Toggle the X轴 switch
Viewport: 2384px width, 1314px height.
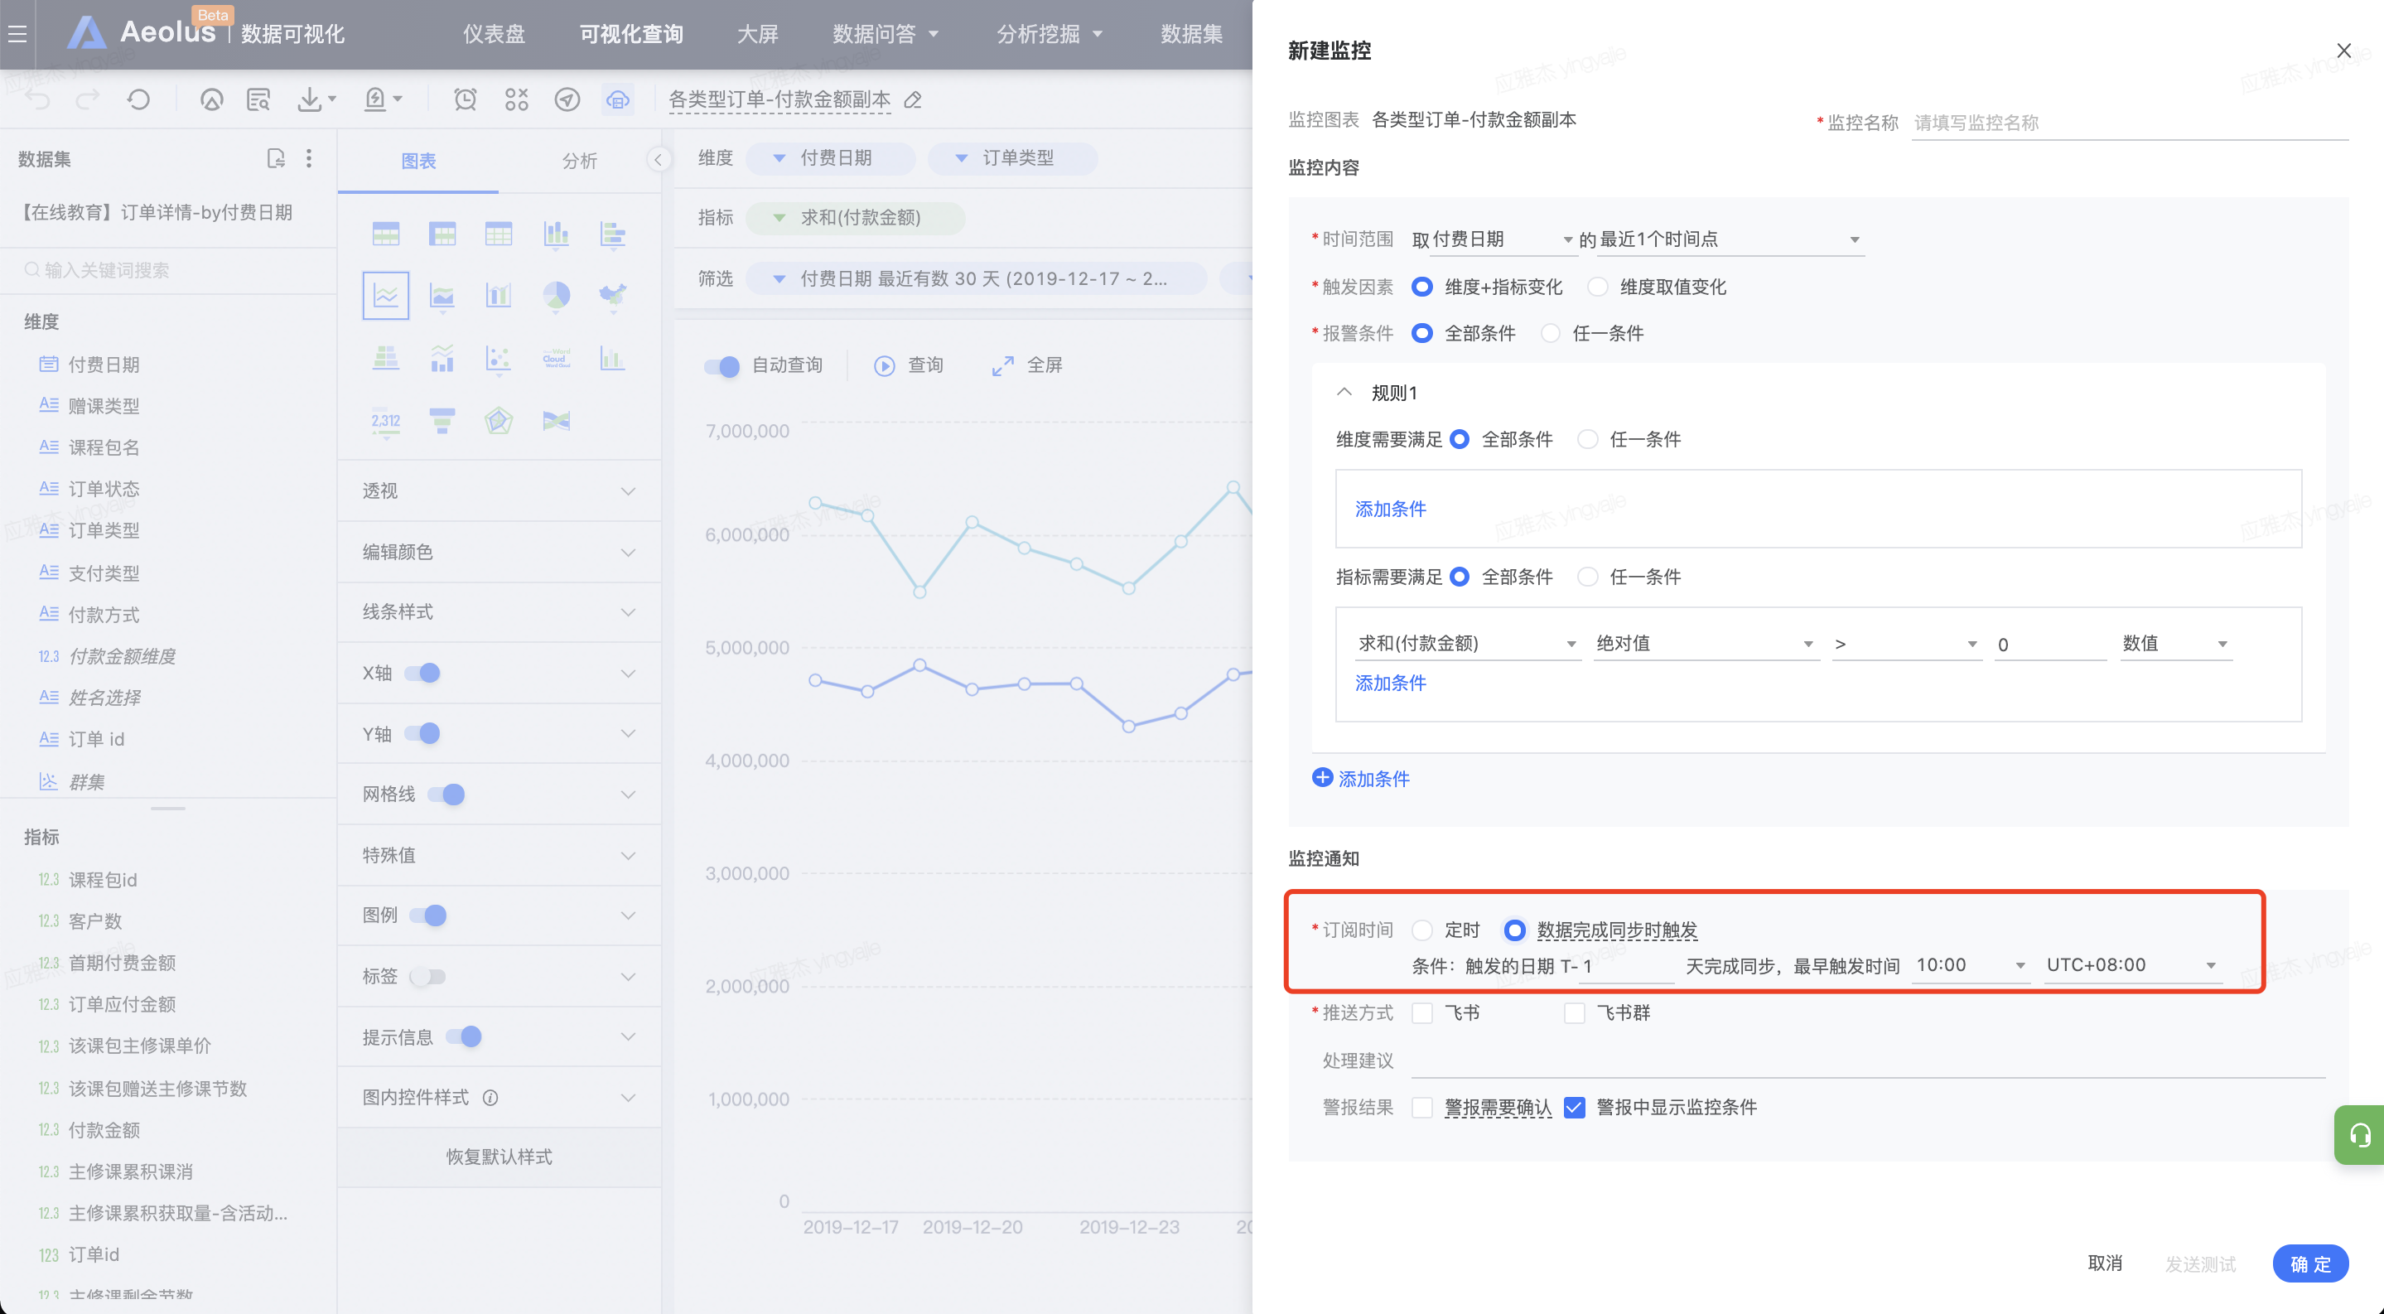pos(423,673)
